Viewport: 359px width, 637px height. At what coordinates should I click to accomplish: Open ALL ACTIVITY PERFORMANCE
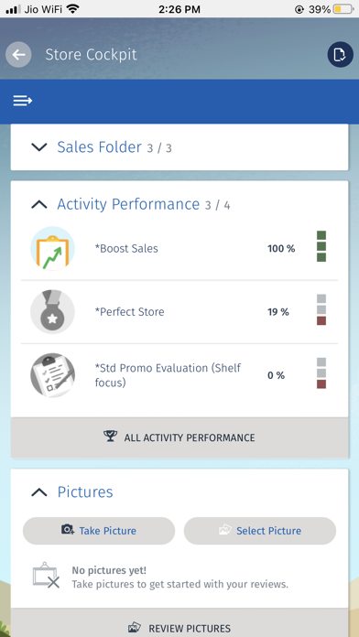pos(179,437)
